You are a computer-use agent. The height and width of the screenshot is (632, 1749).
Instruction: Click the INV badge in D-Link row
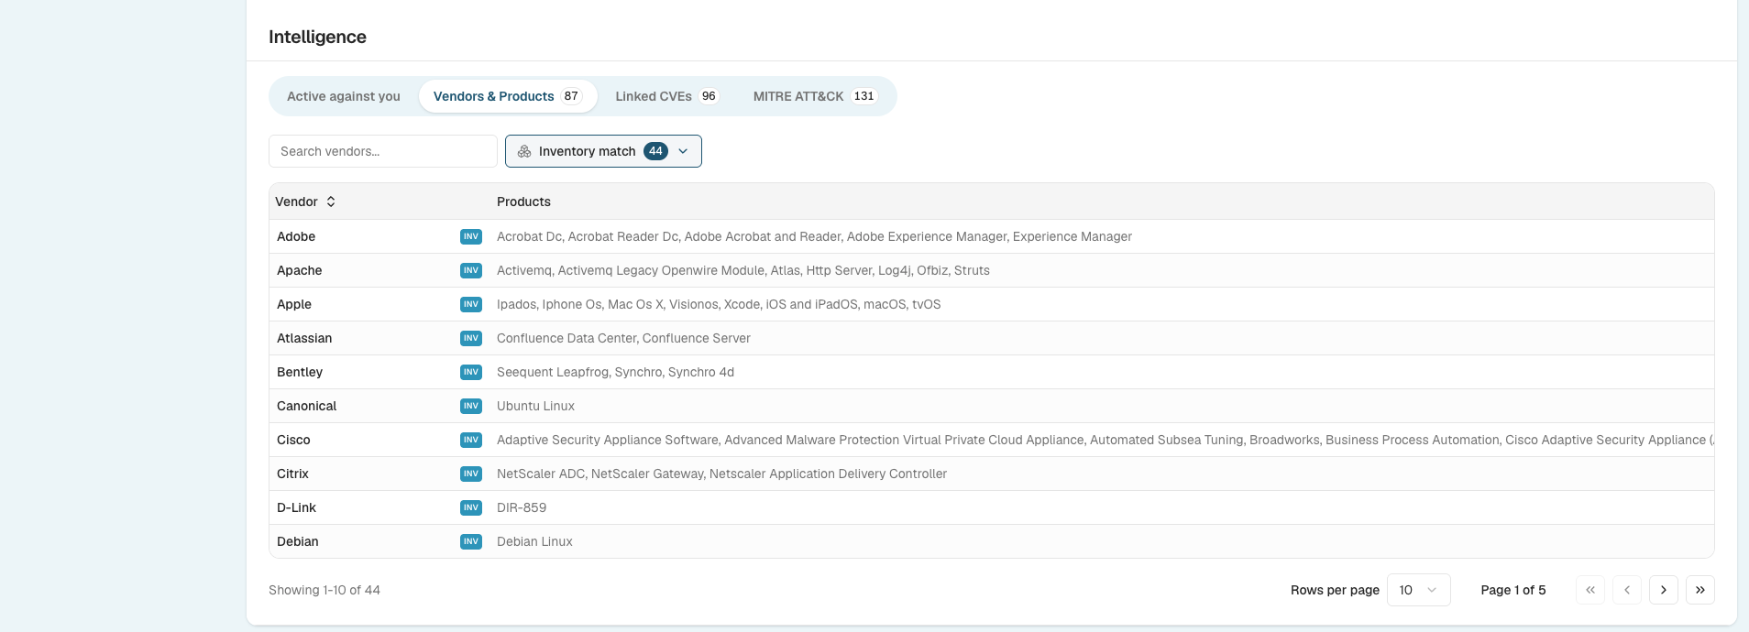pyautogui.click(x=471, y=507)
